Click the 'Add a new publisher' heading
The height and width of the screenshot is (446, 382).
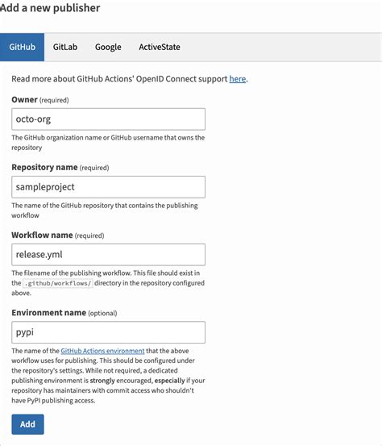point(50,8)
